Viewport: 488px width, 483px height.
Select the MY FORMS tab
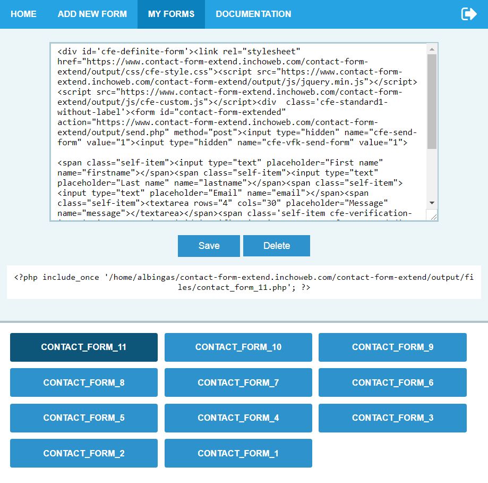click(171, 14)
